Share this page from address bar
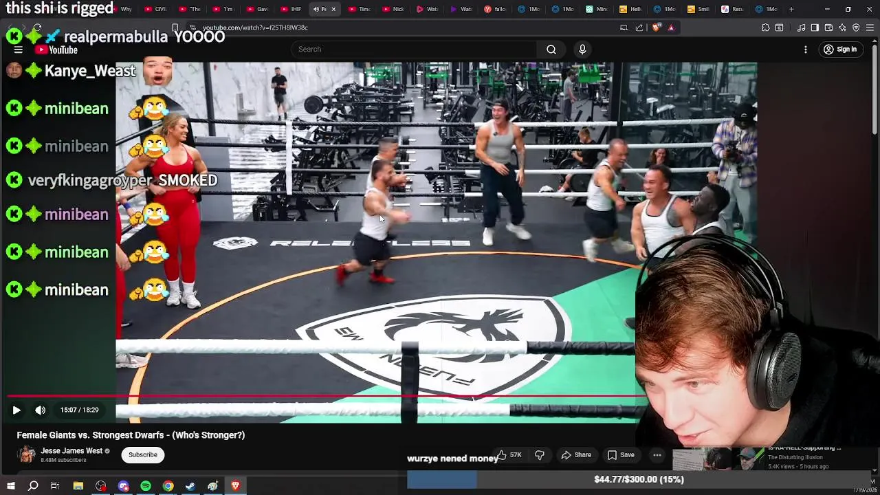The height and width of the screenshot is (495, 880). point(639,27)
